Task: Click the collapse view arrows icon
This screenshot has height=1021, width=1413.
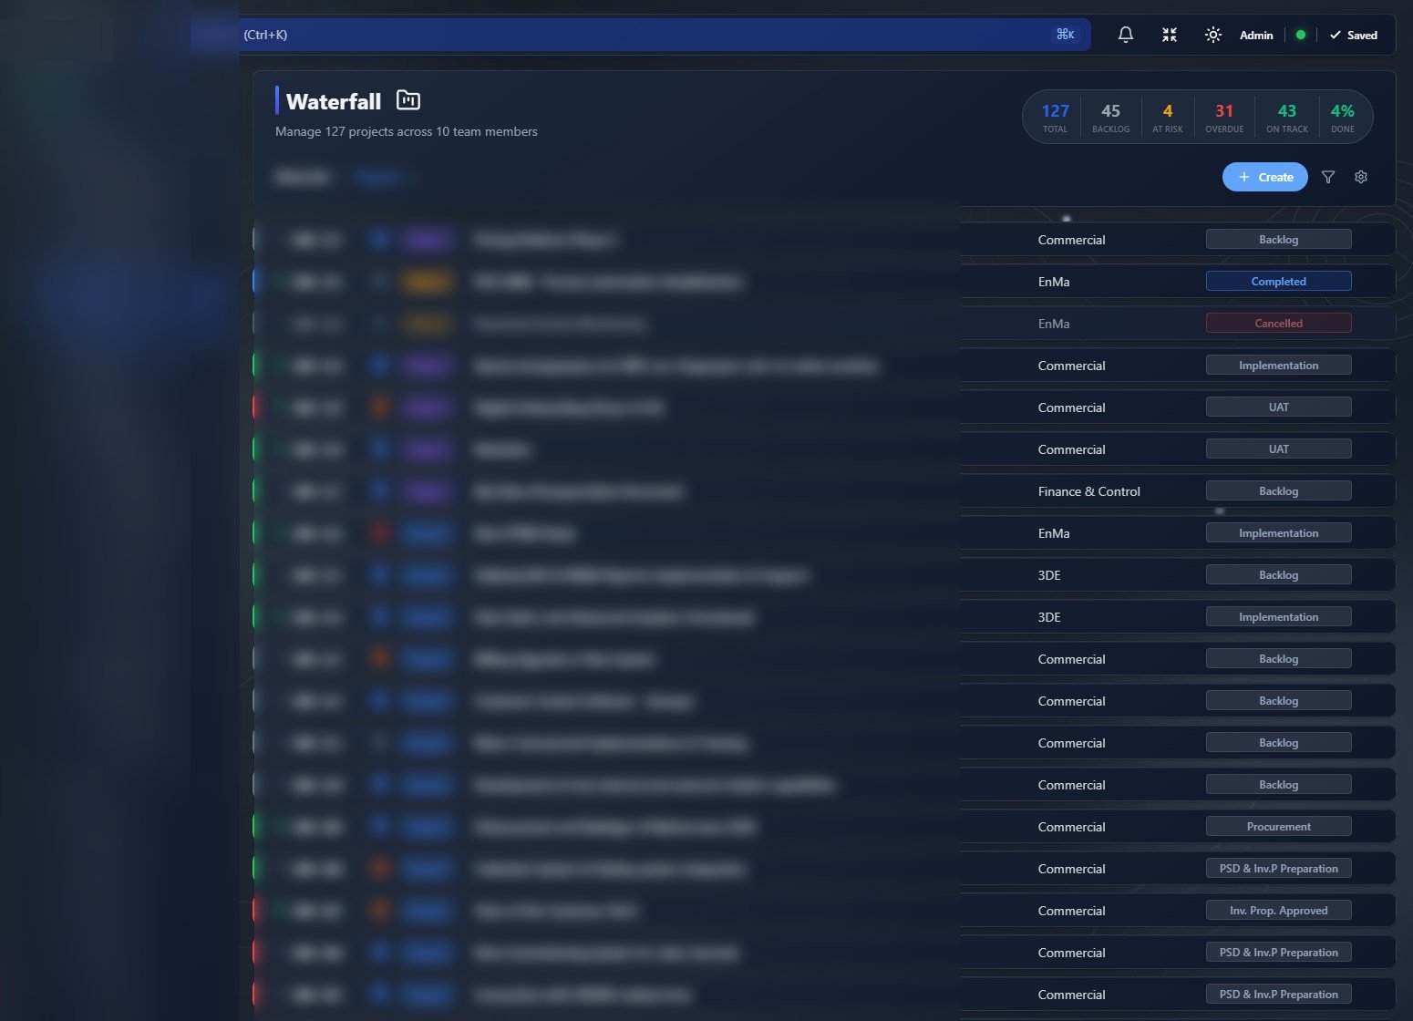Action: [x=1169, y=35]
